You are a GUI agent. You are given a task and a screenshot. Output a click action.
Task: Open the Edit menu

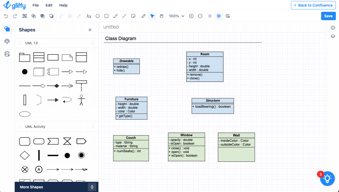[x=49, y=5]
